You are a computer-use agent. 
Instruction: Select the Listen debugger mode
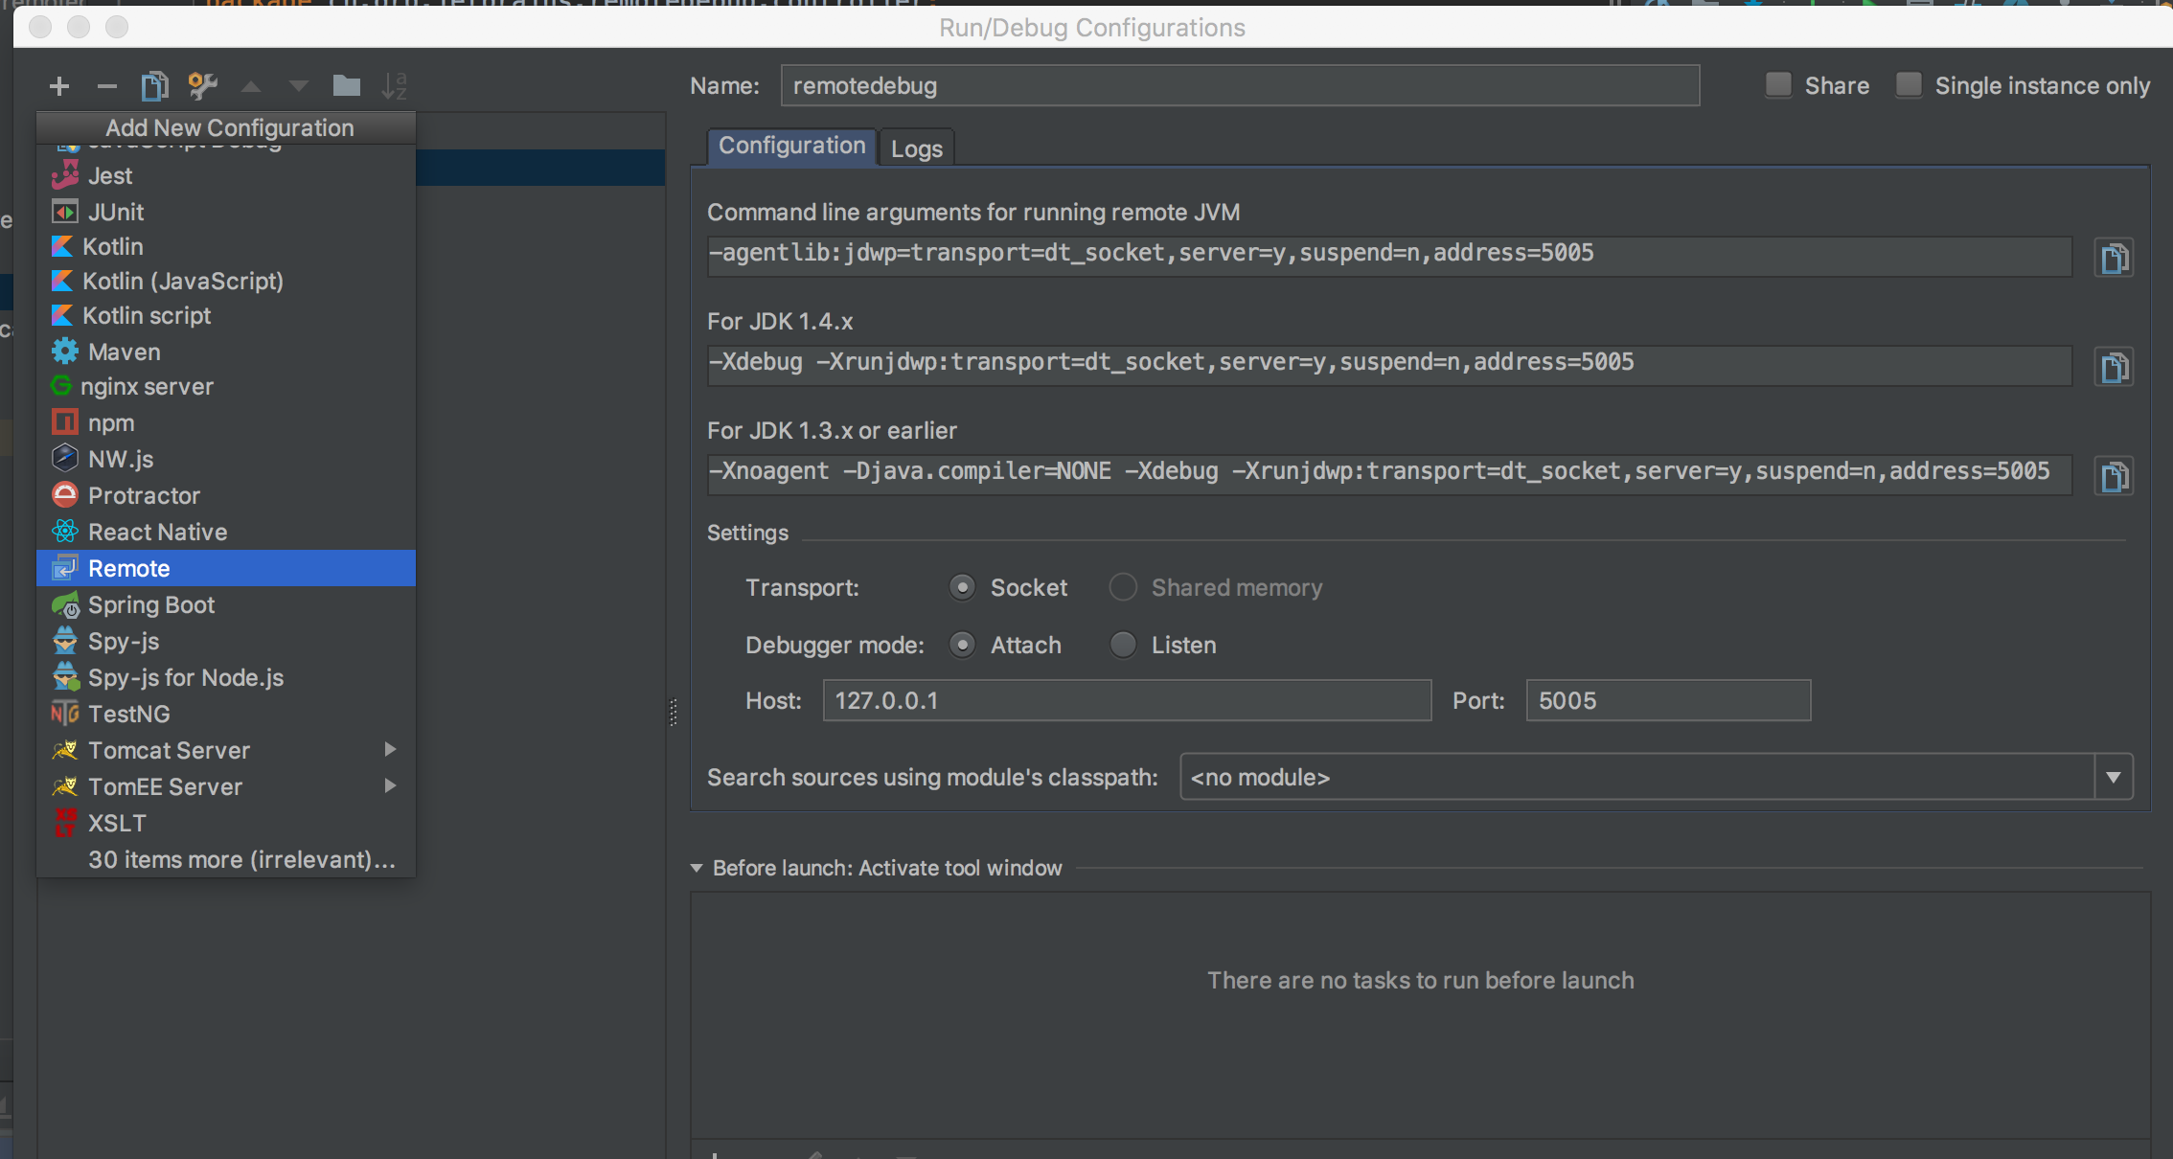tap(1123, 645)
